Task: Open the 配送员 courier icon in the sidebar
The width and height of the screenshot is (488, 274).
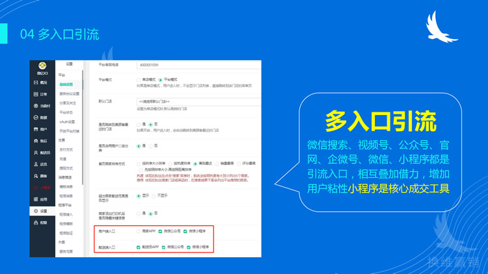Action: (x=36, y=153)
